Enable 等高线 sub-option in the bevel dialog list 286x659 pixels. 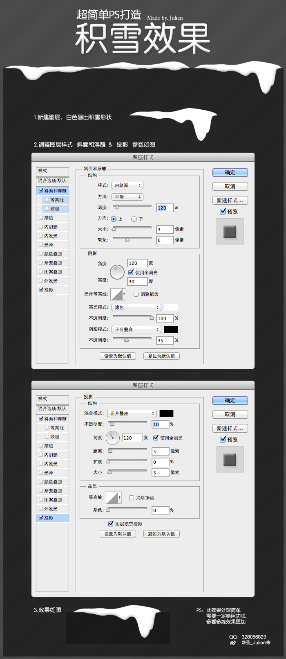(x=47, y=200)
